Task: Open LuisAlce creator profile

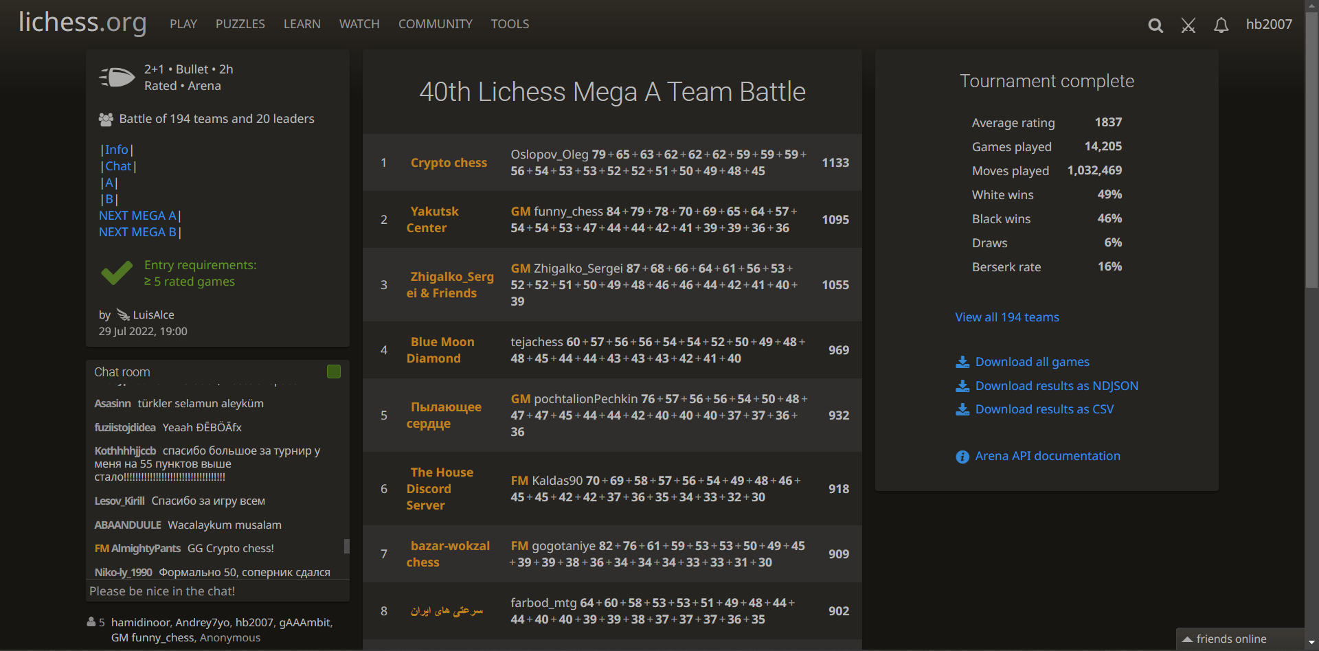Action: 153,315
